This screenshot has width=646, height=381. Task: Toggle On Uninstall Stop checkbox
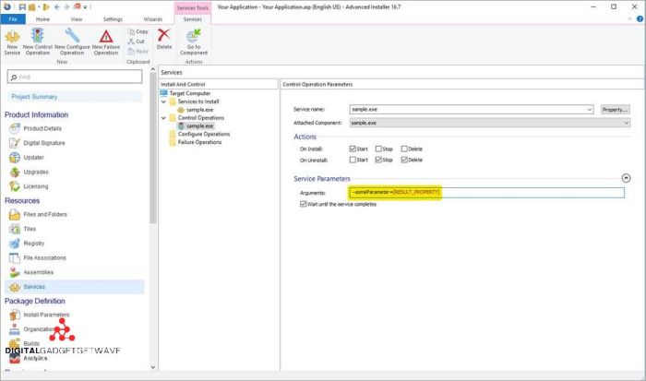click(378, 160)
